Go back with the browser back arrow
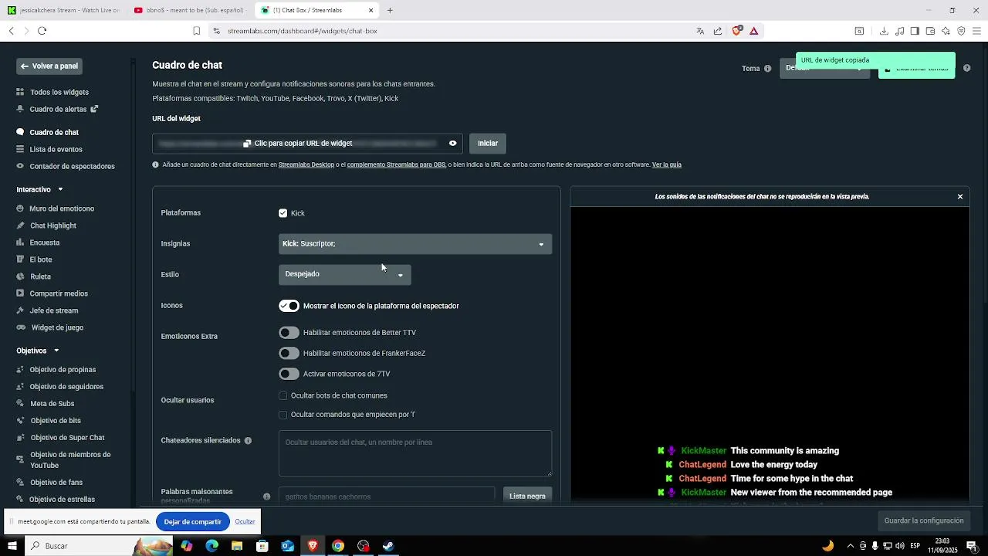Screen dimensions: 988x556 pos(12,31)
